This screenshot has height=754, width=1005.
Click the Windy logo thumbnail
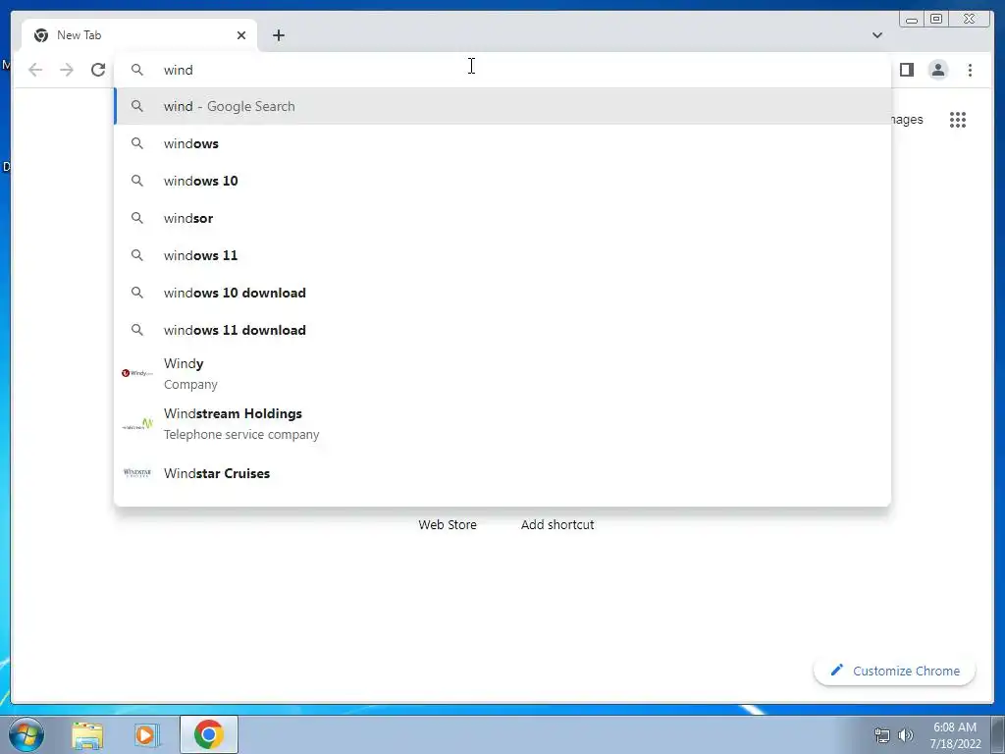137,372
